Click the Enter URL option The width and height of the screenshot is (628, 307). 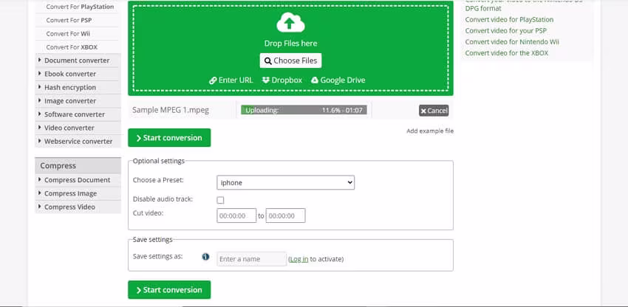click(231, 80)
